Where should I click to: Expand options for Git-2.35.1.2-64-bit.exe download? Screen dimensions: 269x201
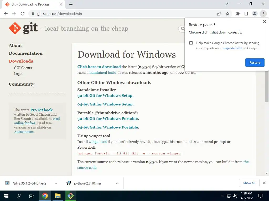(x=56, y=183)
